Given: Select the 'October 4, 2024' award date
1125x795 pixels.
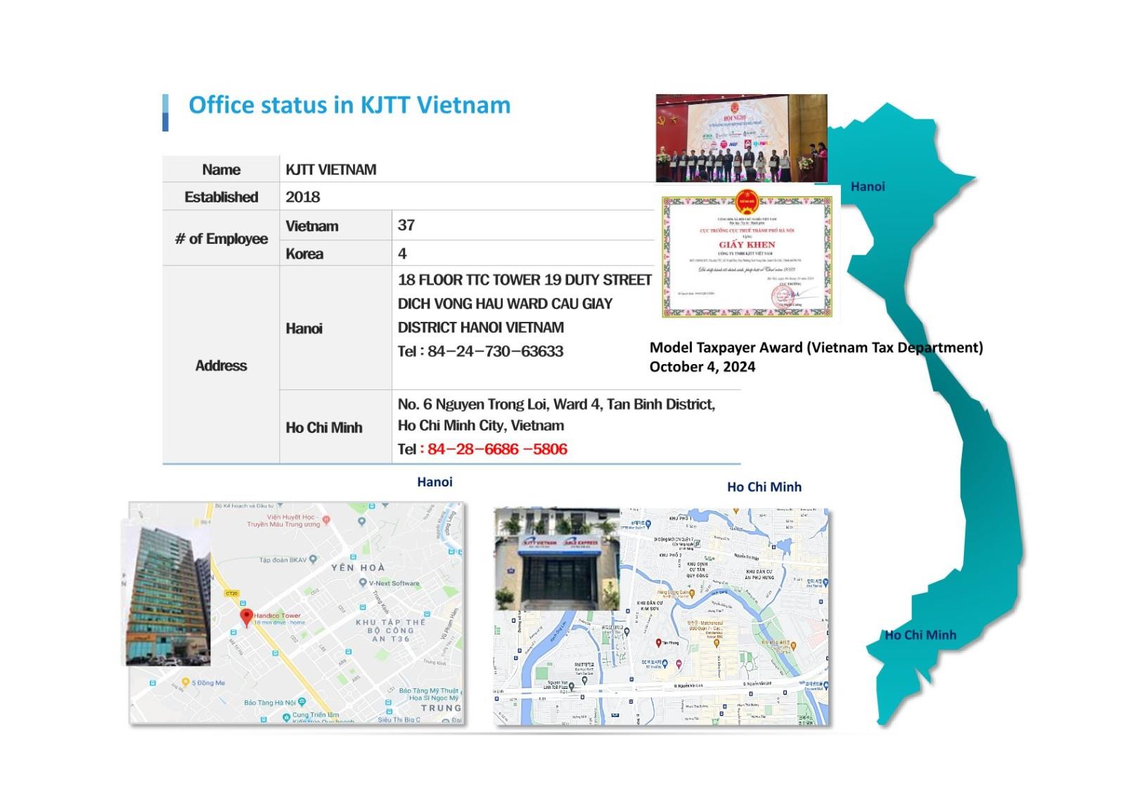Looking at the screenshot, I should [702, 367].
